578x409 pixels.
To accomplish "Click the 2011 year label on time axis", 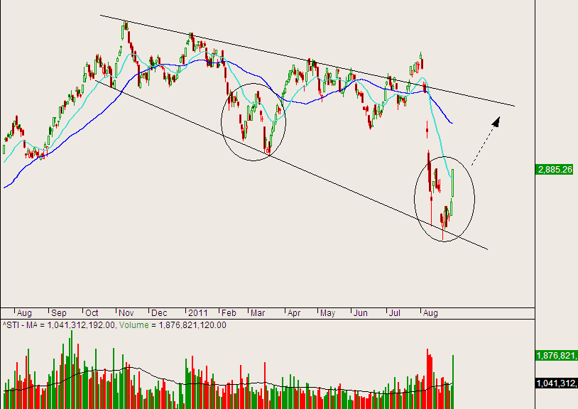I will [198, 312].
